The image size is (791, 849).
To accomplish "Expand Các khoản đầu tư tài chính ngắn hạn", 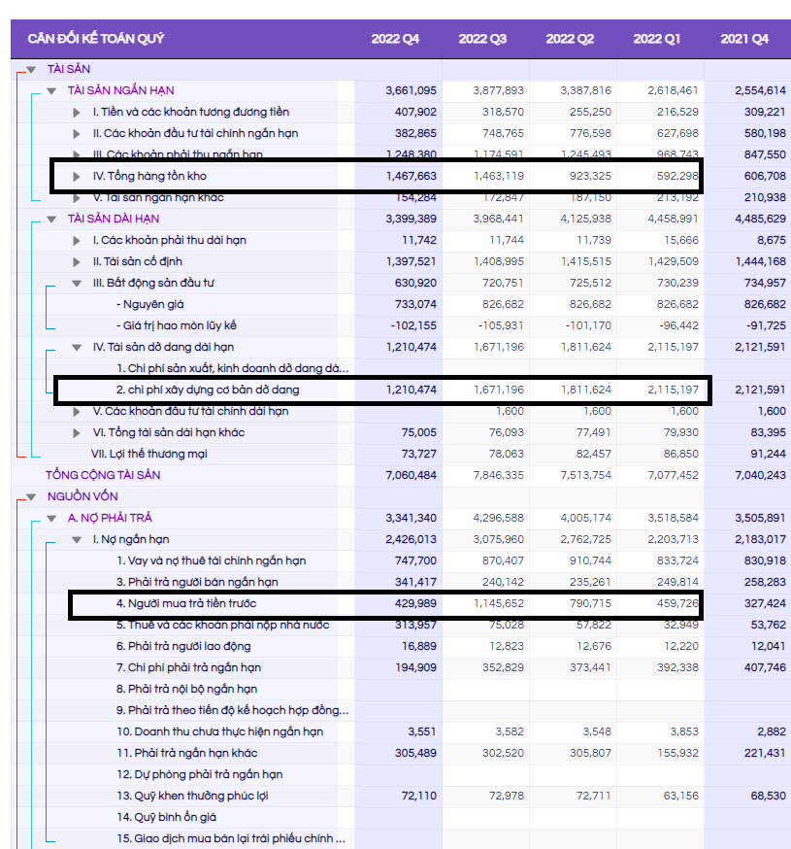I will (77, 134).
